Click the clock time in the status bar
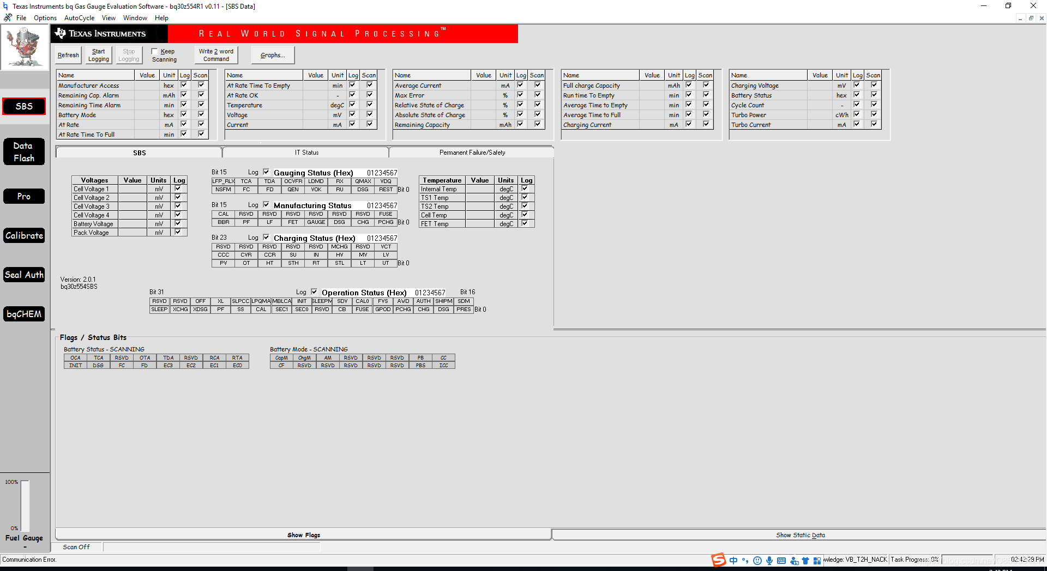The width and height of the screenshot is (1047, 571). click(x=1027, y=560)
